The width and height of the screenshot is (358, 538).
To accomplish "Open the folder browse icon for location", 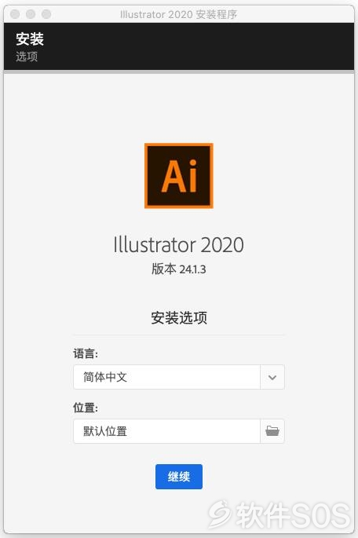I will tap(272, 431).
